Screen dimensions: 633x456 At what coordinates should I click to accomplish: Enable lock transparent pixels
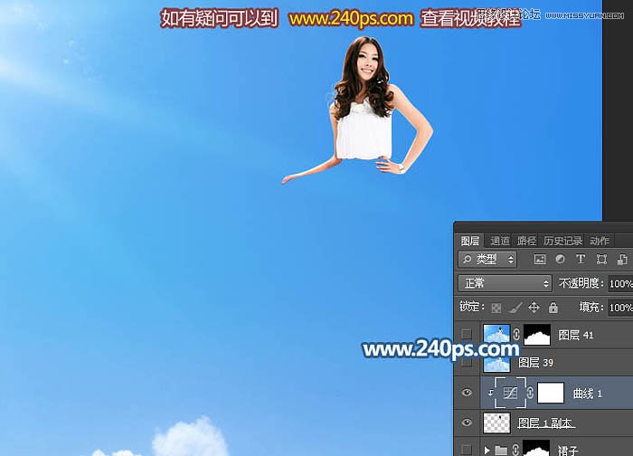point(496,308)
